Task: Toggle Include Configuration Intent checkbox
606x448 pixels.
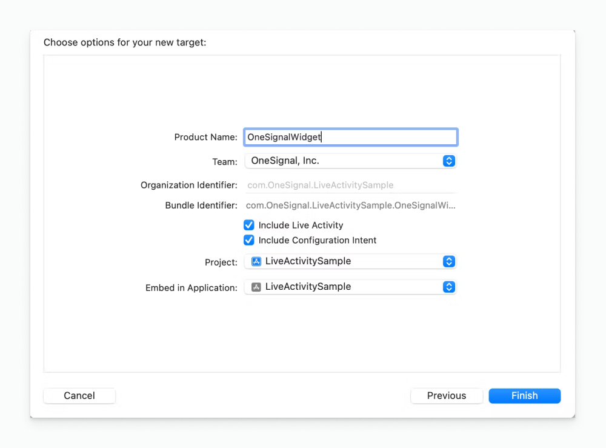Action: [249, 240]
